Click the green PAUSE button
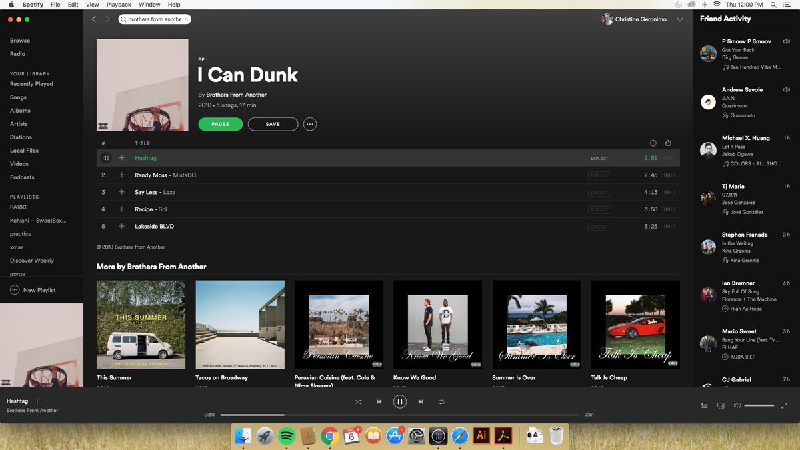This screenshot has height=450, width=800. tap(220, 124)
